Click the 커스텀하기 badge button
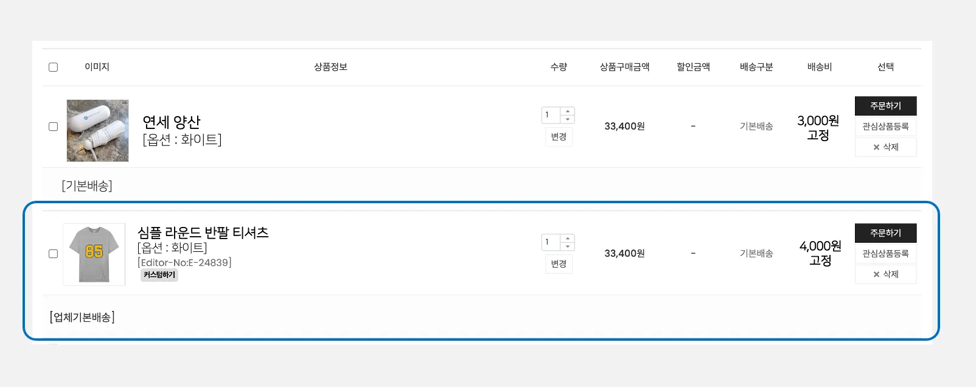This screenshot has width=976, height=387. 159,275
